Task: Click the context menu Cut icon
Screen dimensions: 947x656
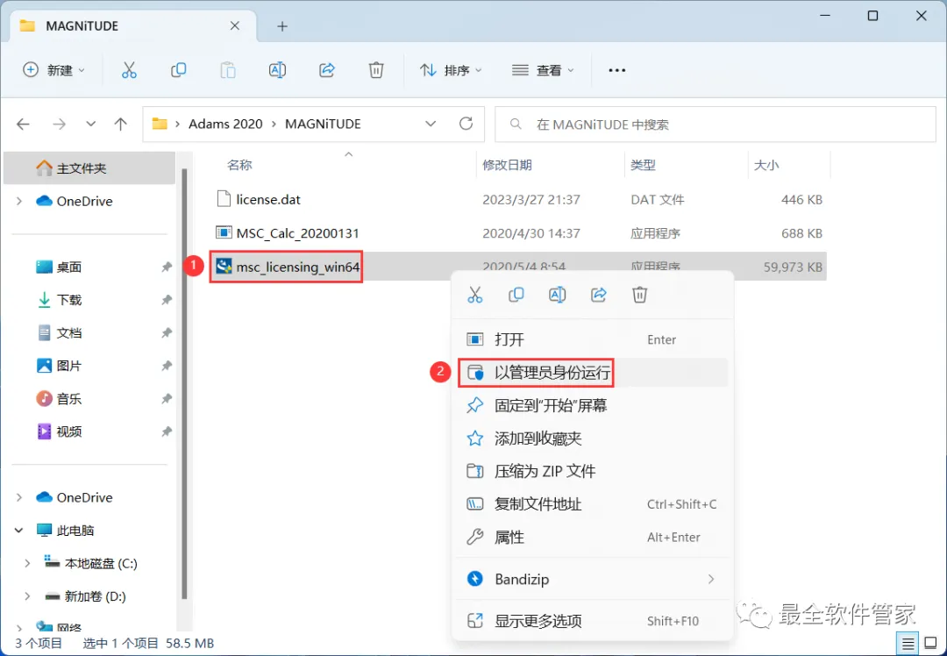Action: pos(474,295)
